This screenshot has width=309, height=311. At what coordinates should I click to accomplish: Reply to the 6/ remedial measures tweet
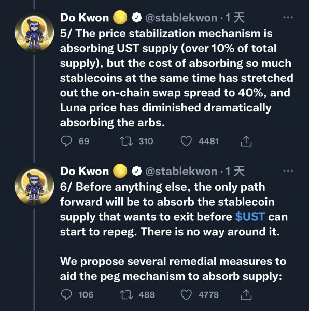[66, 295]
